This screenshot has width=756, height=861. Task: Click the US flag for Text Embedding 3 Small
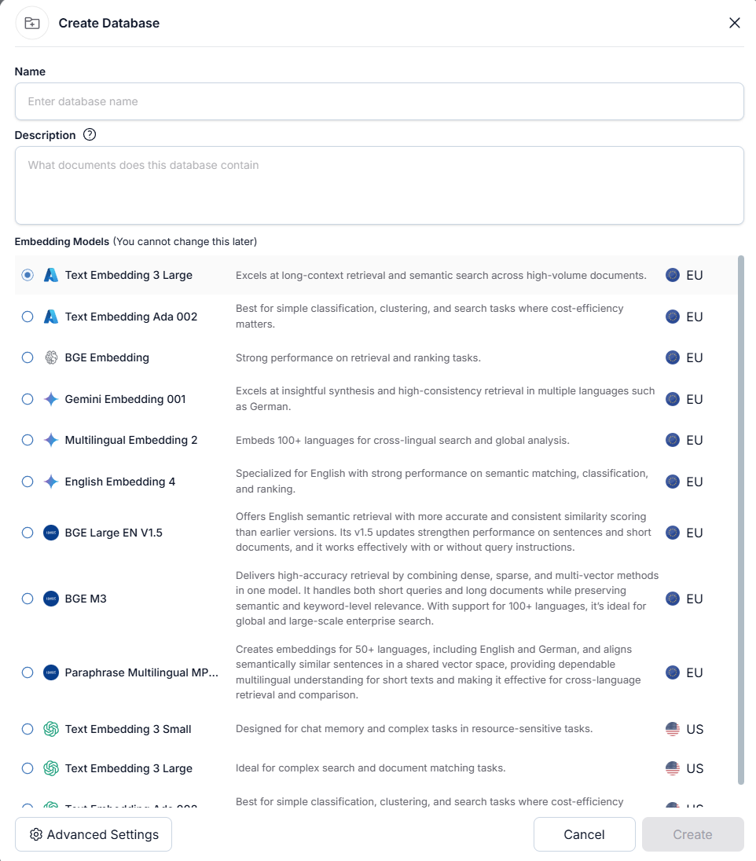[x=673, y=729]
